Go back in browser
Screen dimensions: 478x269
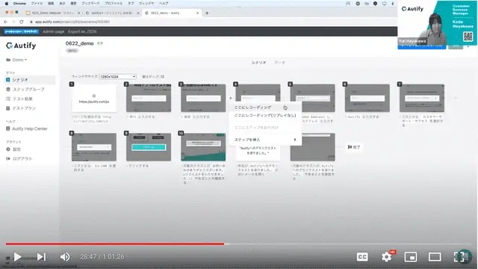click(5, 22)
